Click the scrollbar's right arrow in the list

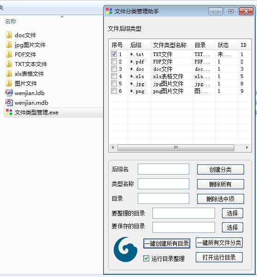[x=247, y=147]
